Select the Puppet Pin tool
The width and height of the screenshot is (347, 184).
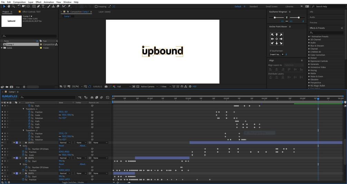(69, 7)
